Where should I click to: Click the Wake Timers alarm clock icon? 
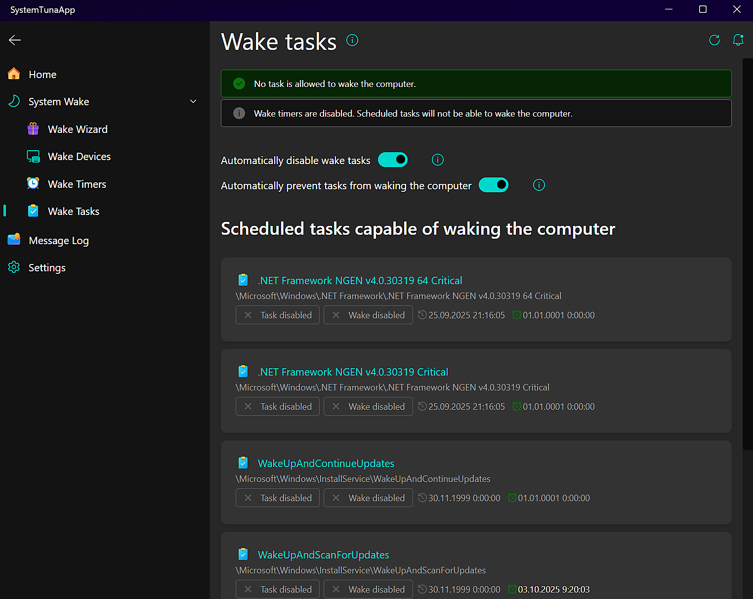[x=33, y=184]
